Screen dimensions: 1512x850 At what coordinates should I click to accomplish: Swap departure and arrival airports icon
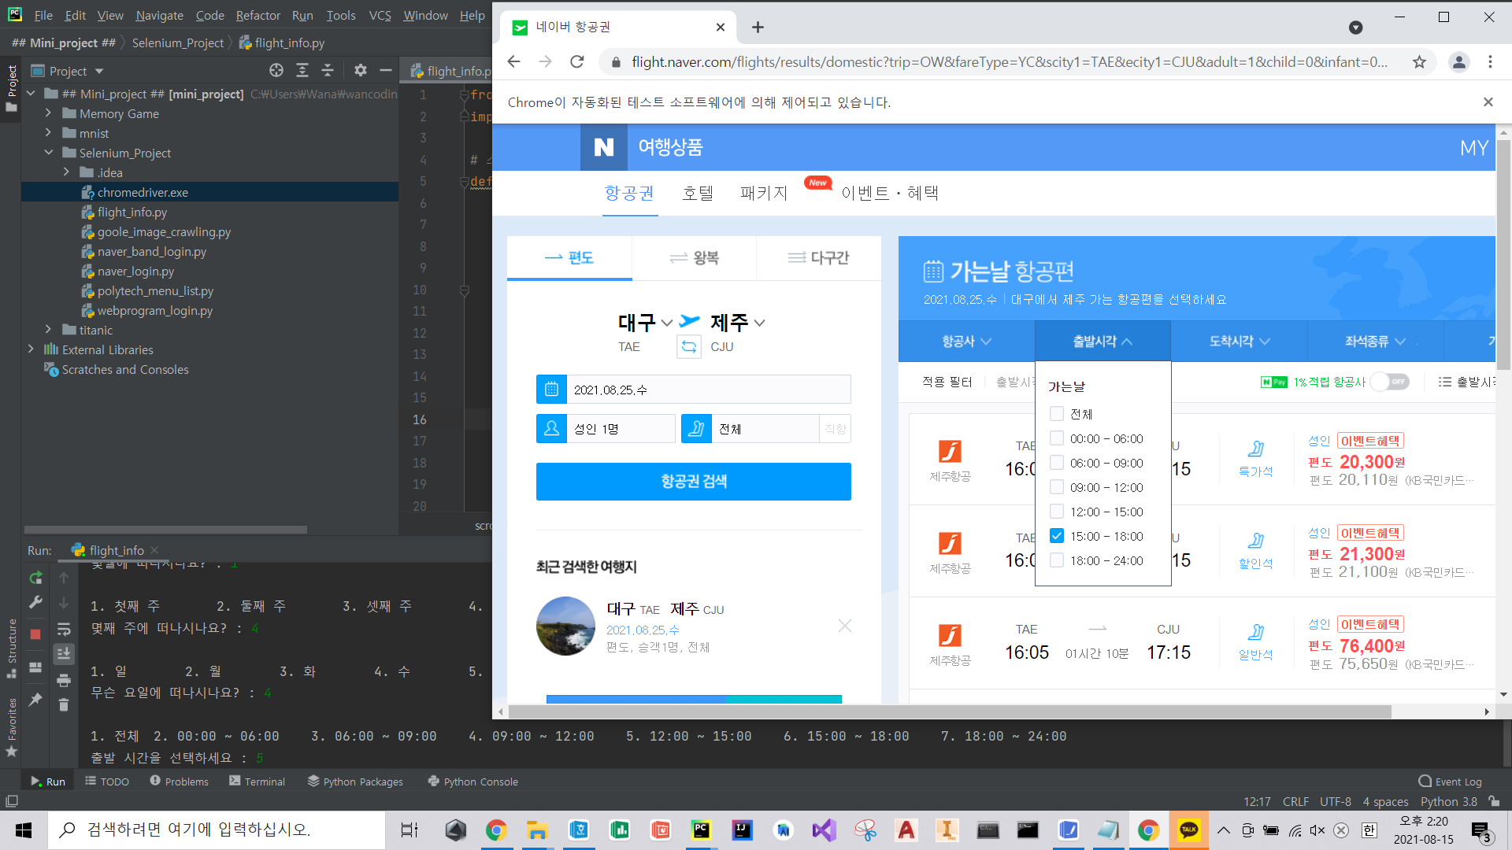[x=689, y=346]
